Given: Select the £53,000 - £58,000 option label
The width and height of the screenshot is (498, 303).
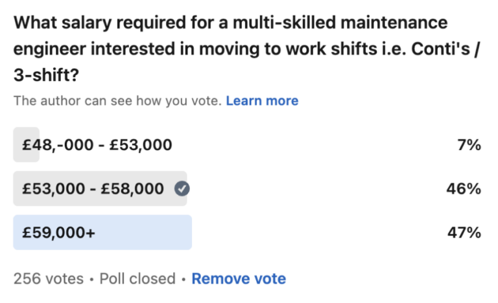Looking at the screenshot, I should tap(93, 188).
